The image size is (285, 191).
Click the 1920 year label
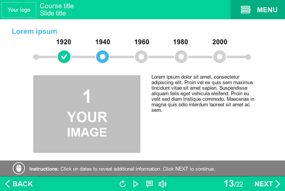click(64, 42)
